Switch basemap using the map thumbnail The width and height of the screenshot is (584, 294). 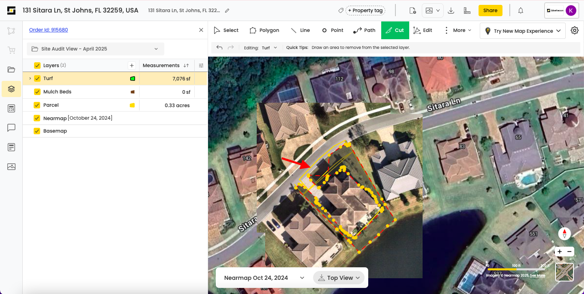565,272
